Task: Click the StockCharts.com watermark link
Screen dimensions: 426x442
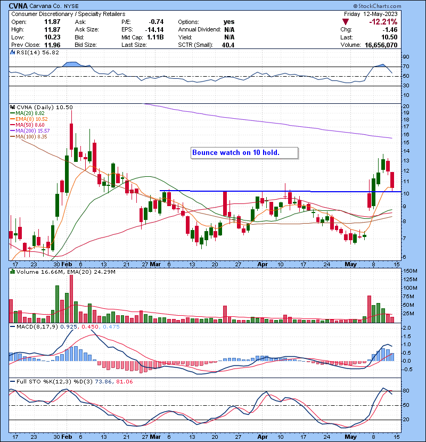Action: coord(377,6)
